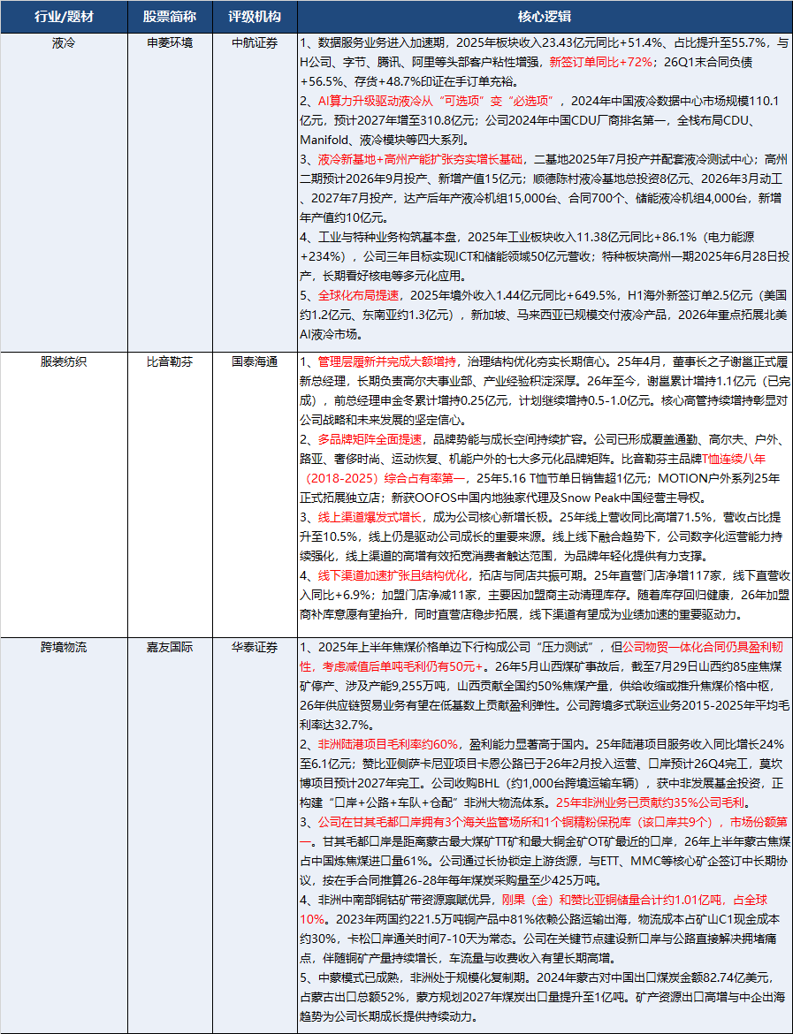Click text 数据服务业务进入加速期

click(380, 43)
